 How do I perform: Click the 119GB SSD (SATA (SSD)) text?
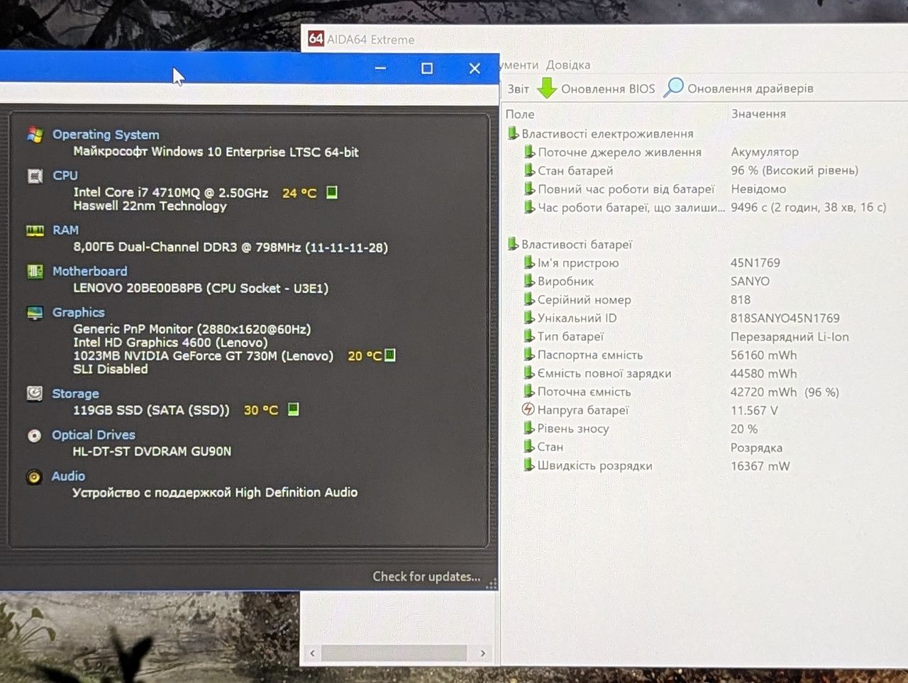(151, 410)
